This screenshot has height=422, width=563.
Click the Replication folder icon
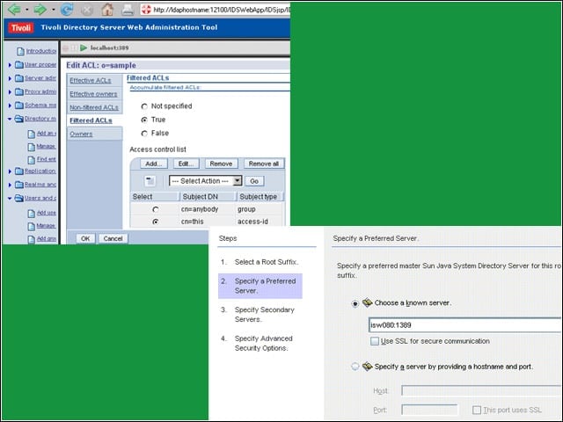[19, 171]
